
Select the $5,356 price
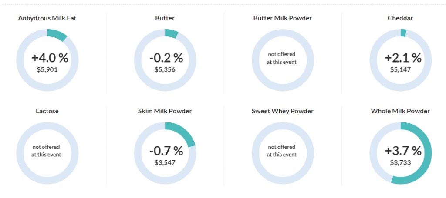point(165,69)
